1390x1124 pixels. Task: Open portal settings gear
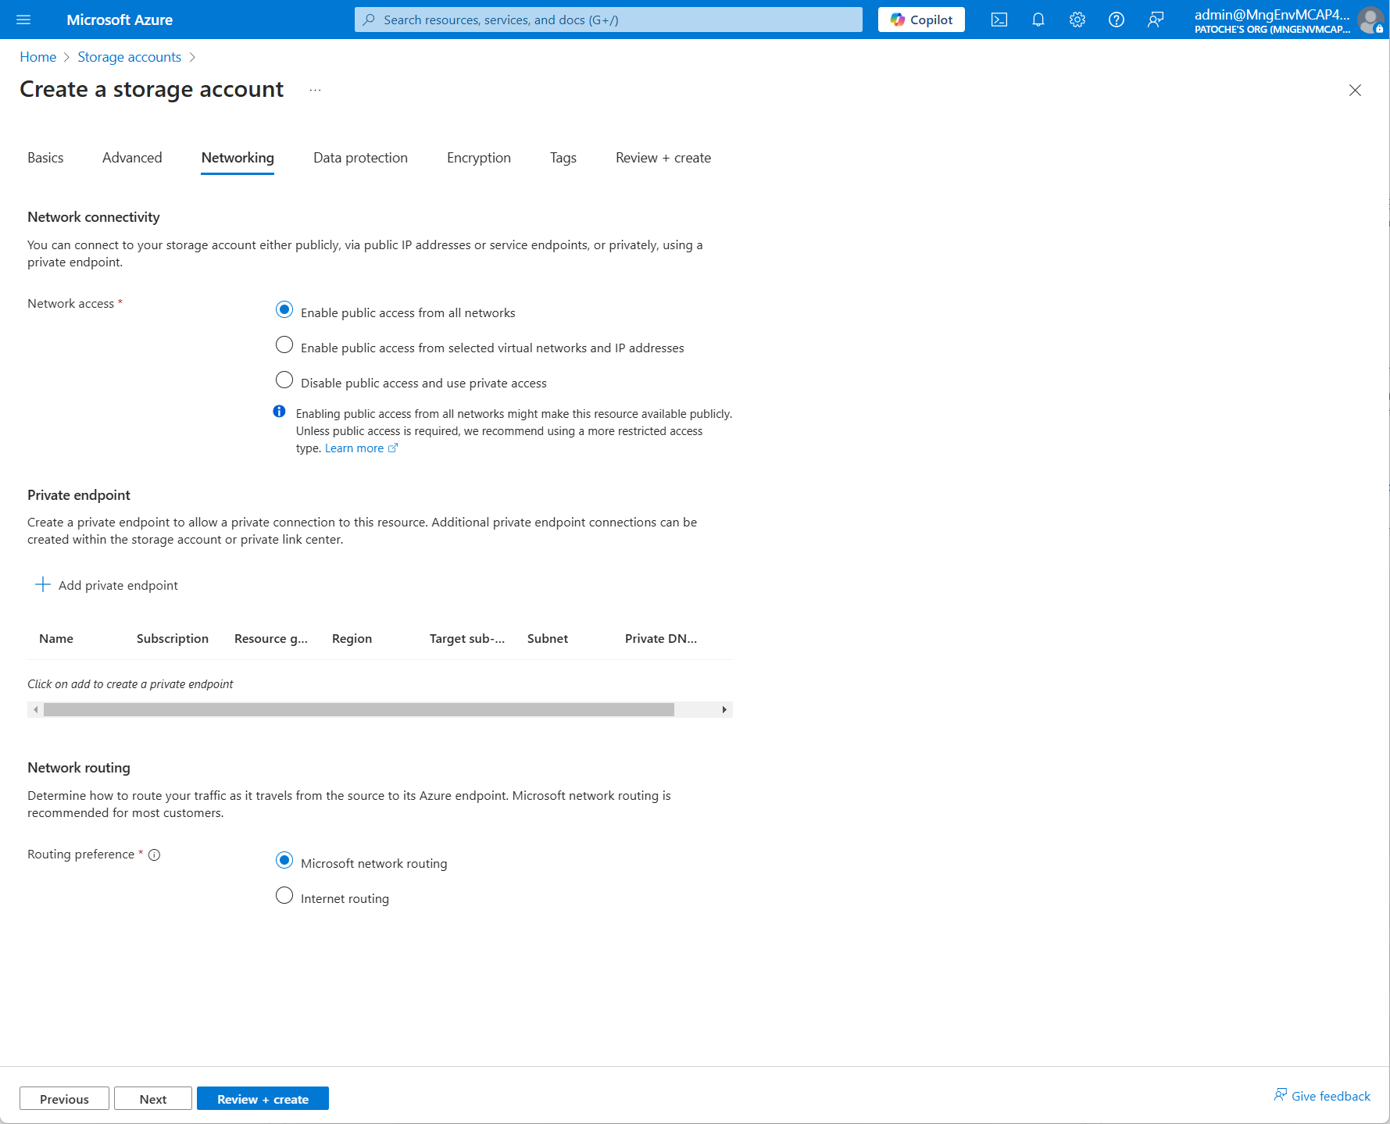[1077, 20]
